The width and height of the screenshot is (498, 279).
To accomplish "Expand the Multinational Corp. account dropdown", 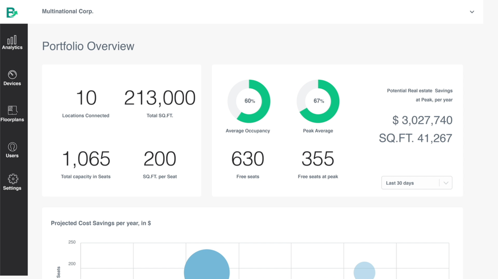I will click(x=472, y=12).
